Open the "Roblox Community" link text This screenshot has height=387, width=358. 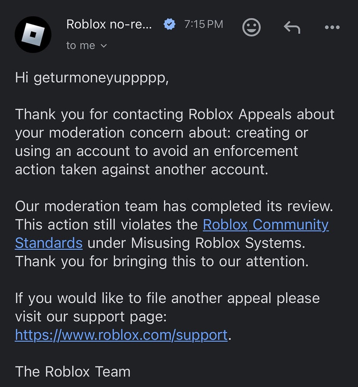pos(266,224)
